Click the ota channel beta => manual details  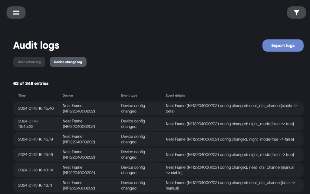[x=230, y=186]
